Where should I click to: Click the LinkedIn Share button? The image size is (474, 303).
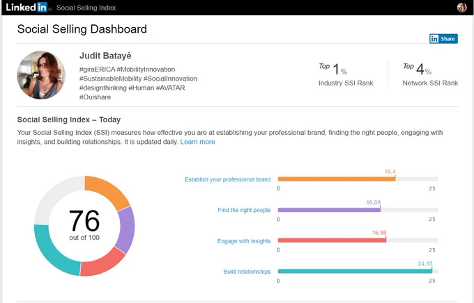tap(443, 39)
